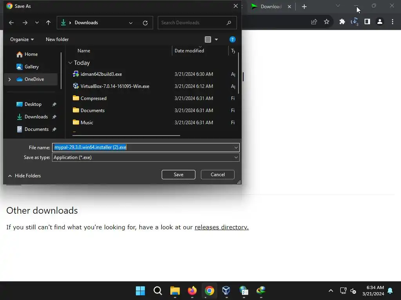Open Chrome Extensions puzzle icon

coord(342,22)
